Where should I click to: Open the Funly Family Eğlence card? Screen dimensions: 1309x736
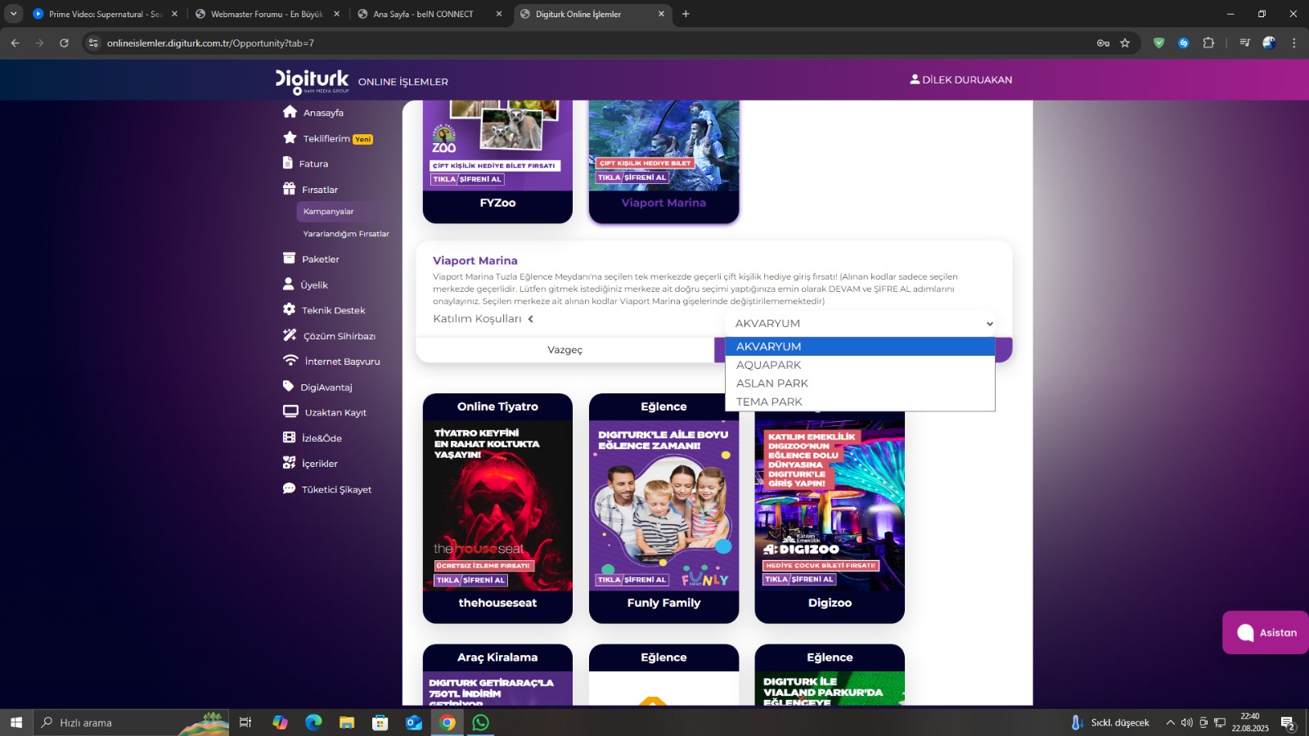663,508
